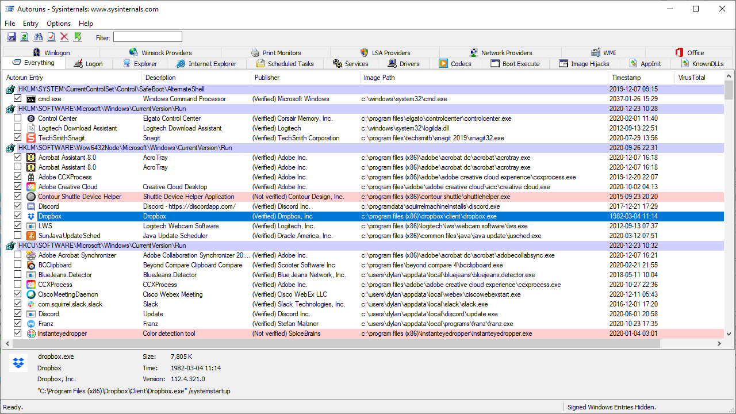
Task: Disable the Franz entry checkbox
Action: point(18,324)
